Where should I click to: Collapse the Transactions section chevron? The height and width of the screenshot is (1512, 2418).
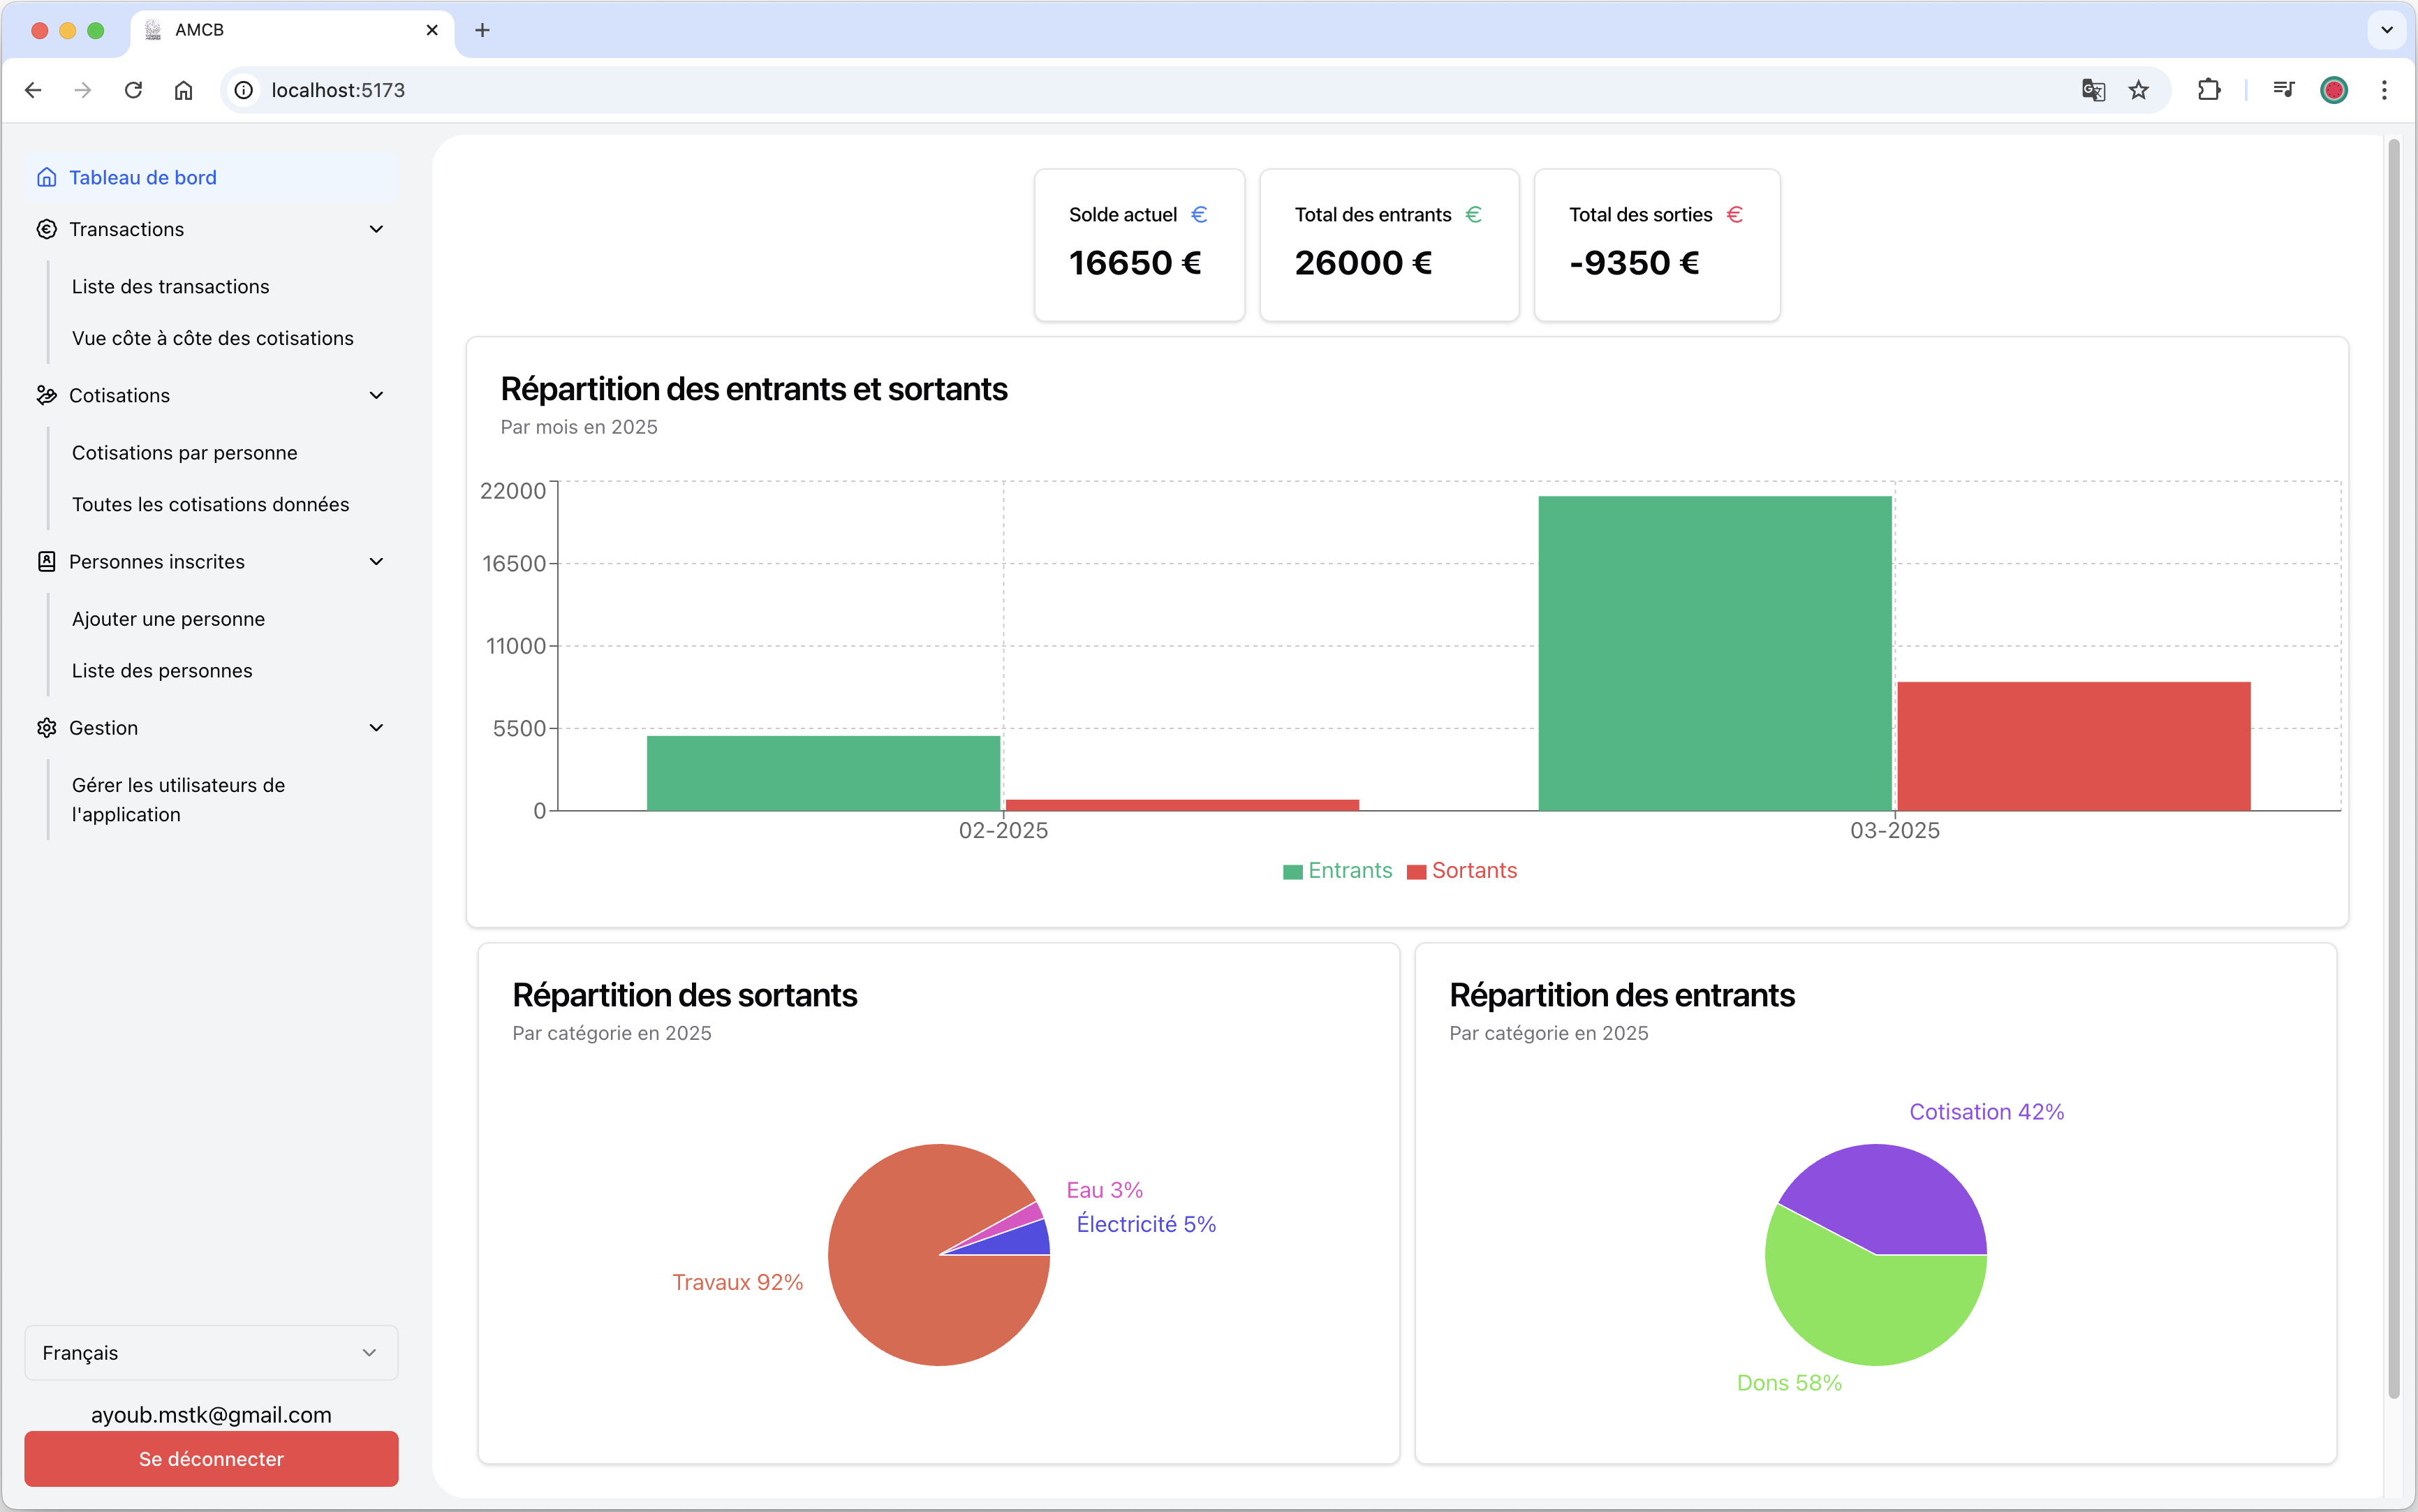click(376, 229)
